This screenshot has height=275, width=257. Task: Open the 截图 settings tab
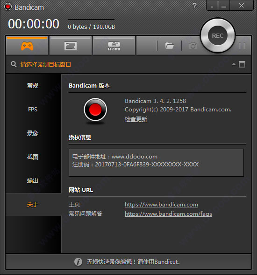(33, 157)
